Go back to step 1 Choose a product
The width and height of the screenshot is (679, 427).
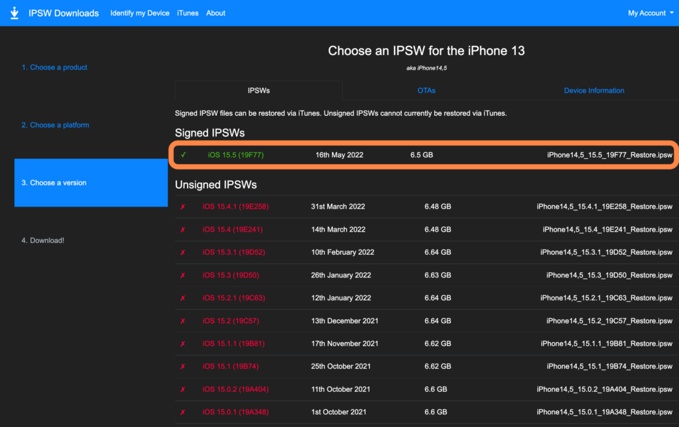(x=54, y=67)
